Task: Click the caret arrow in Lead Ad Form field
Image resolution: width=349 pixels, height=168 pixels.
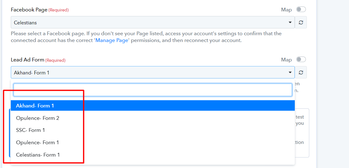Action: click(x=290, y=72)
